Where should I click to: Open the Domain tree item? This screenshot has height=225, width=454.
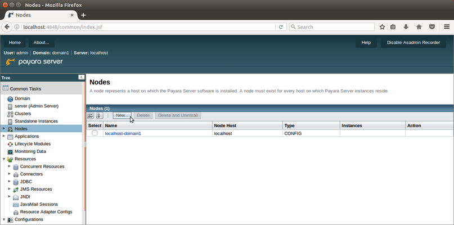pos(23,98)
